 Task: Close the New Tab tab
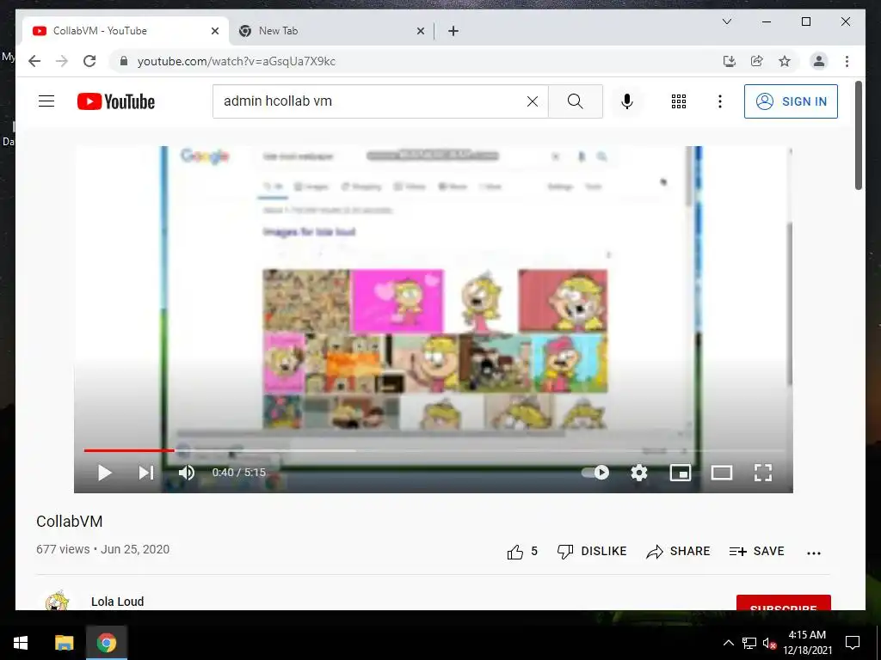420,31
